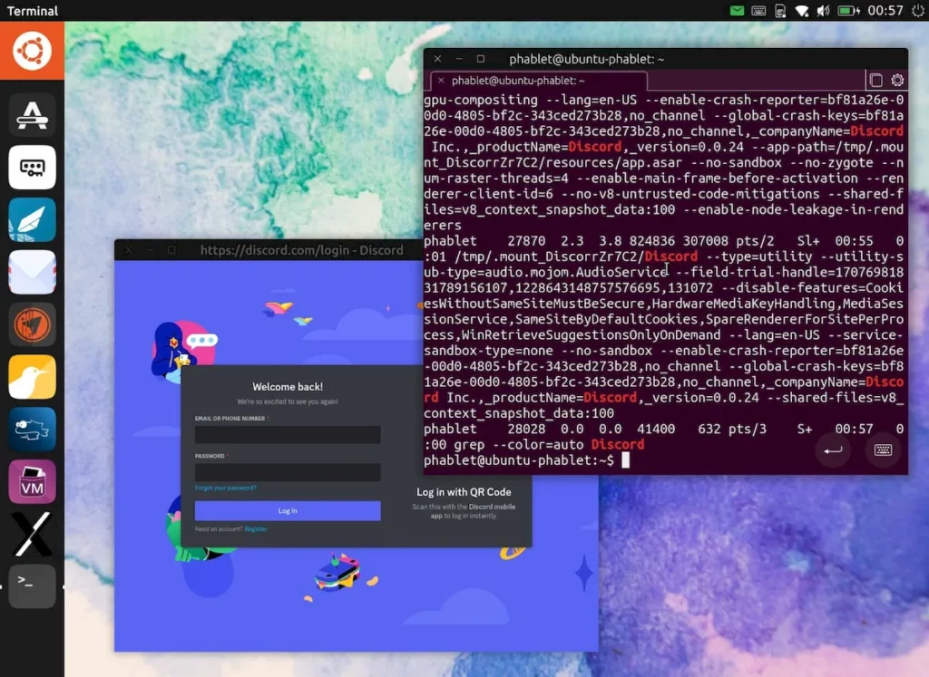Click 'Welcome back!' heading in Discord
The width and height of the screenshot is (929, 677).
tap(288, 386)
